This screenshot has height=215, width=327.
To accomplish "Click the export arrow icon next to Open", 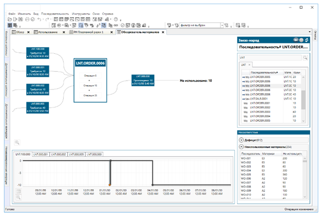I will pyautogui.click(x=15, y=19).
